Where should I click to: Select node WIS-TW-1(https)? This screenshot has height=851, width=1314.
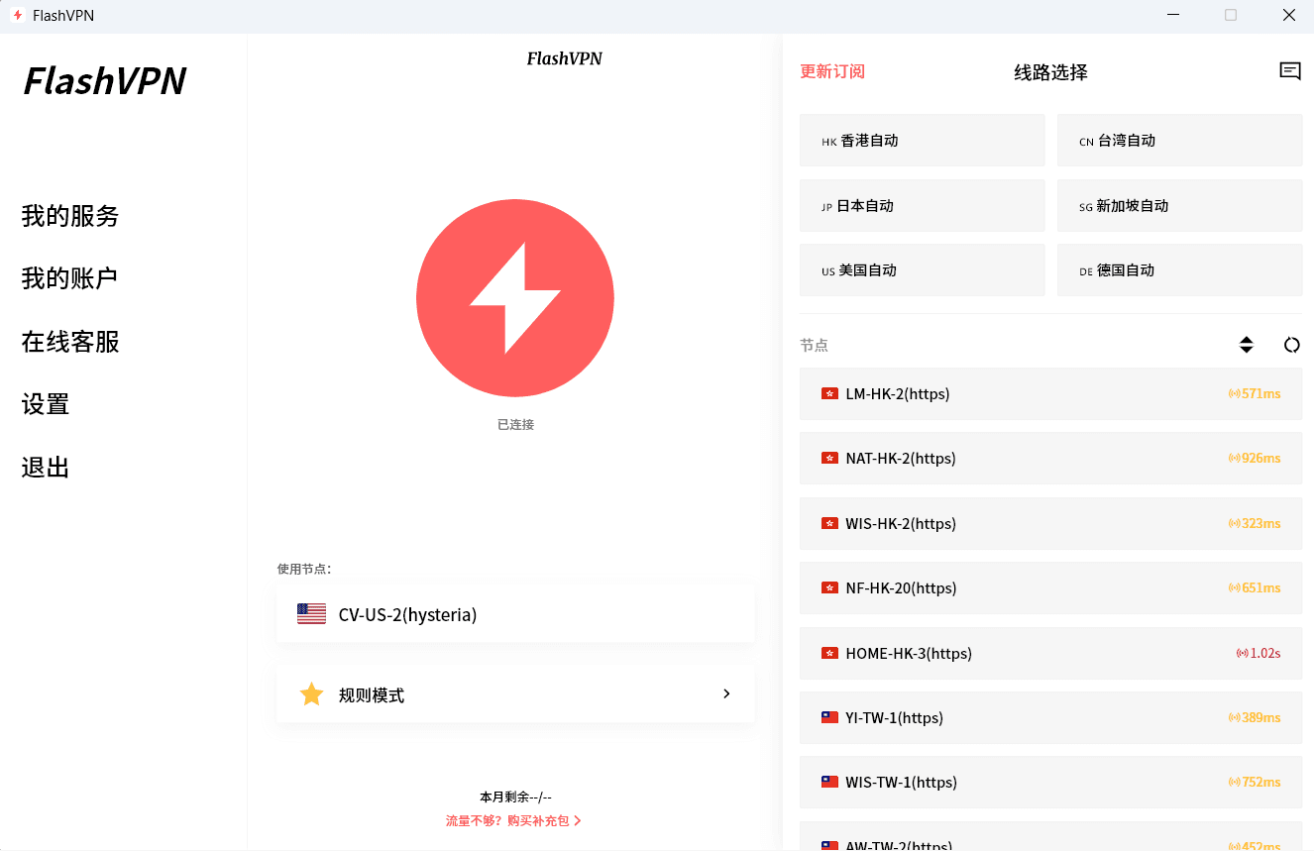coord(1050,782)
